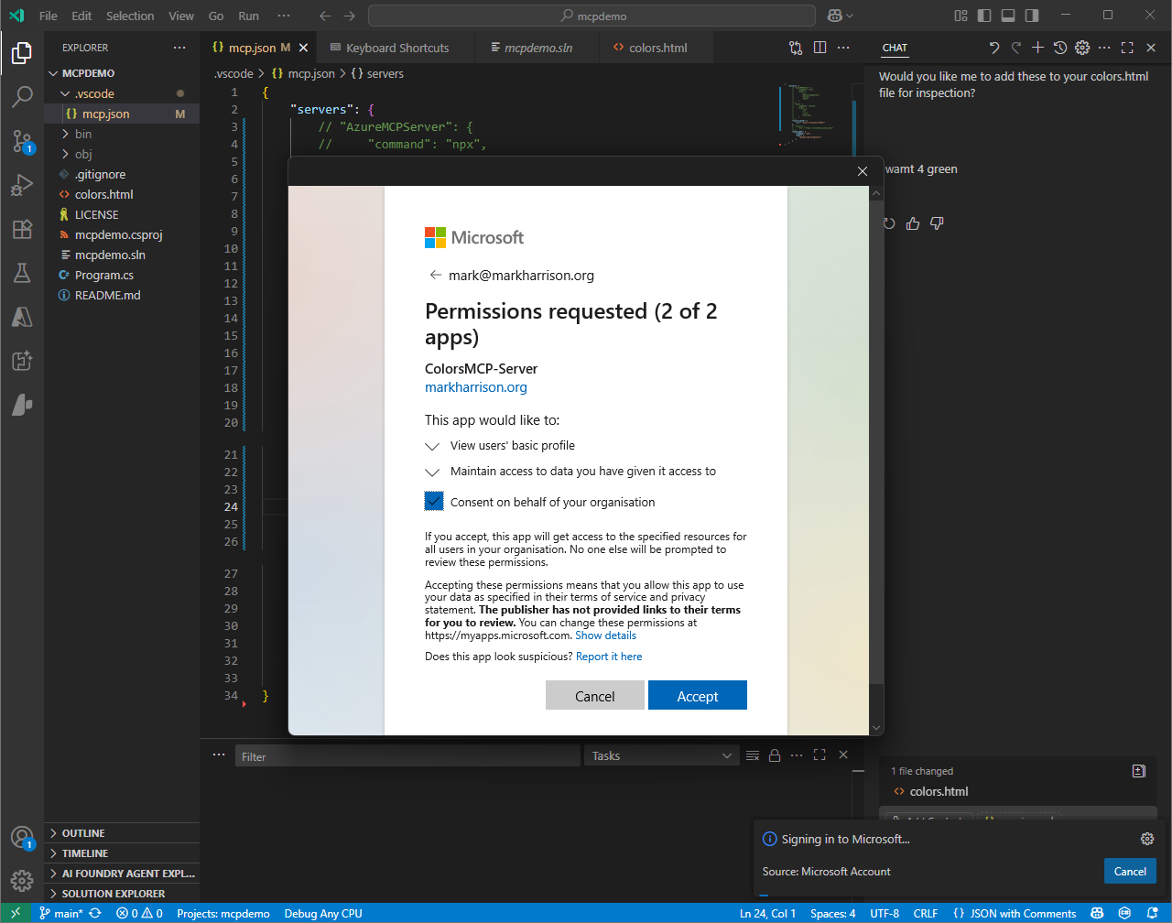Image resolution: width=1172 pixels, height=923 pixels.
Task: Click the Copilot icon in title bar
Action: coord(834,16)
